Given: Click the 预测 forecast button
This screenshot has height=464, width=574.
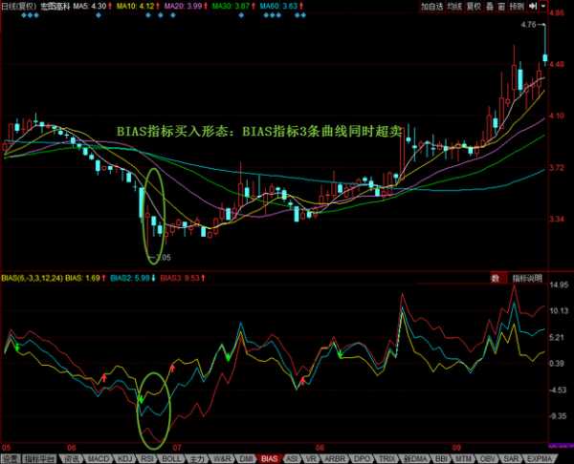Looking at the screenshot, I should [530, 6].
